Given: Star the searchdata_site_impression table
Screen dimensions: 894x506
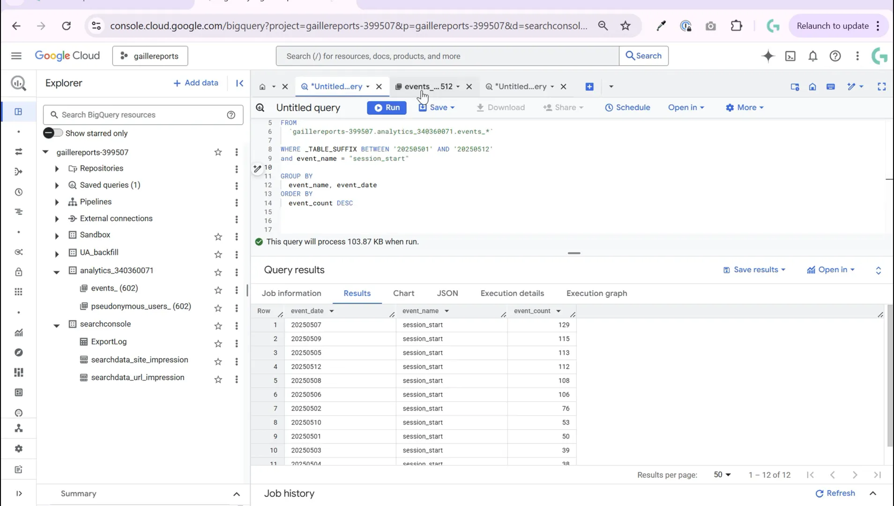Looking at the screenshot, I should click(x=218, y=361).
